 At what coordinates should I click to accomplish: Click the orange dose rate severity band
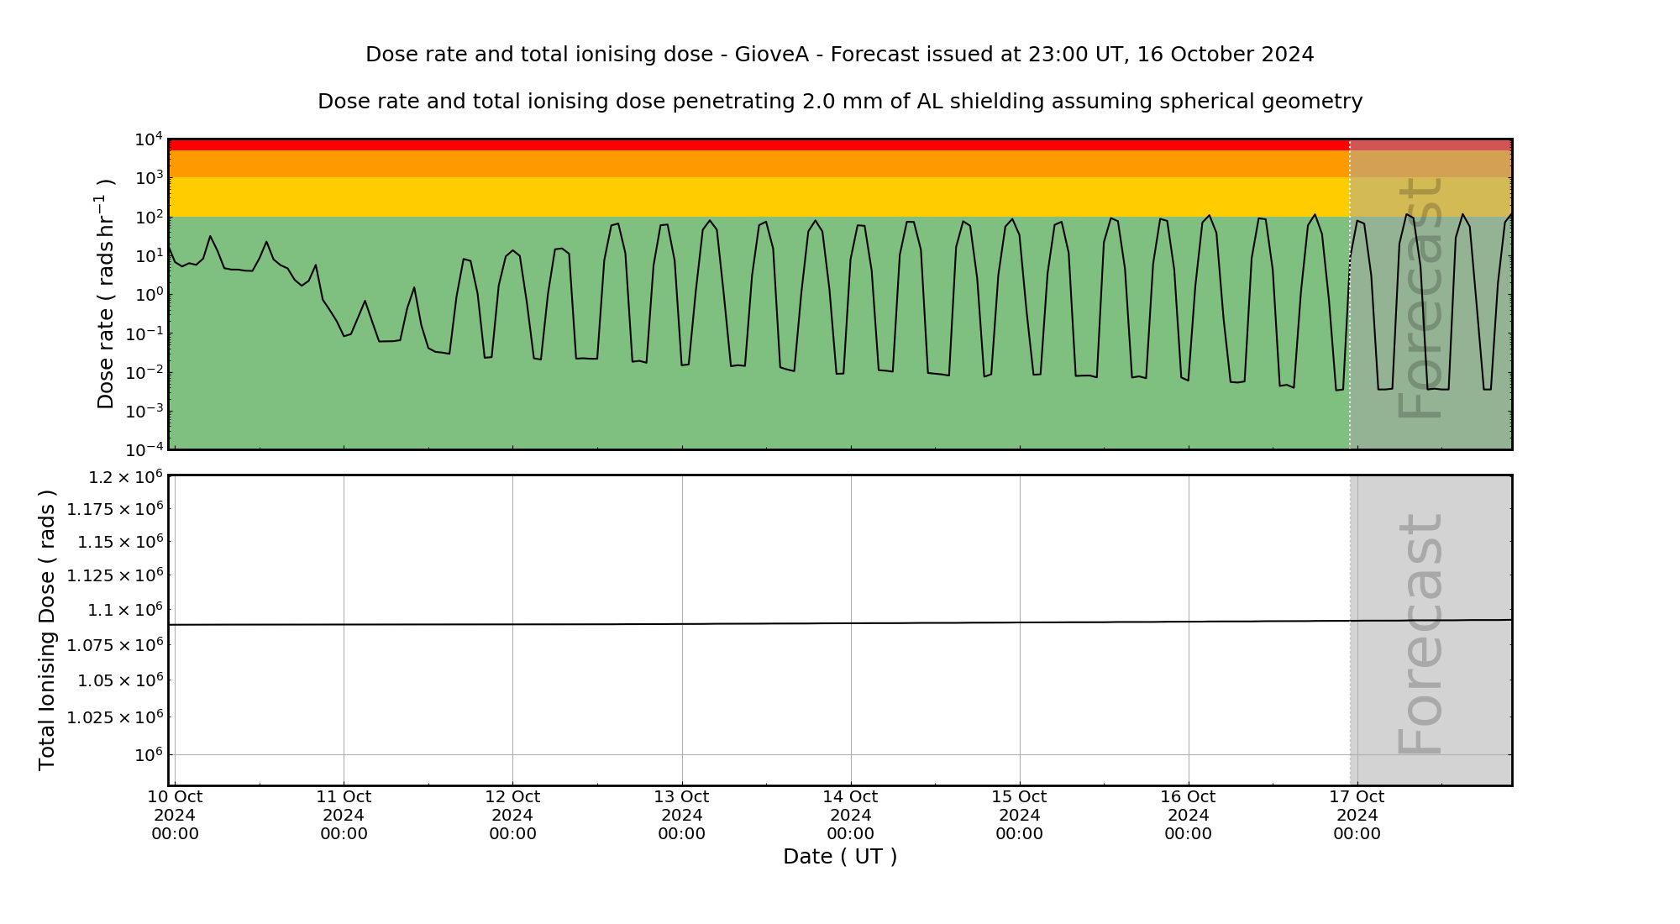click(x=756, y=164)
